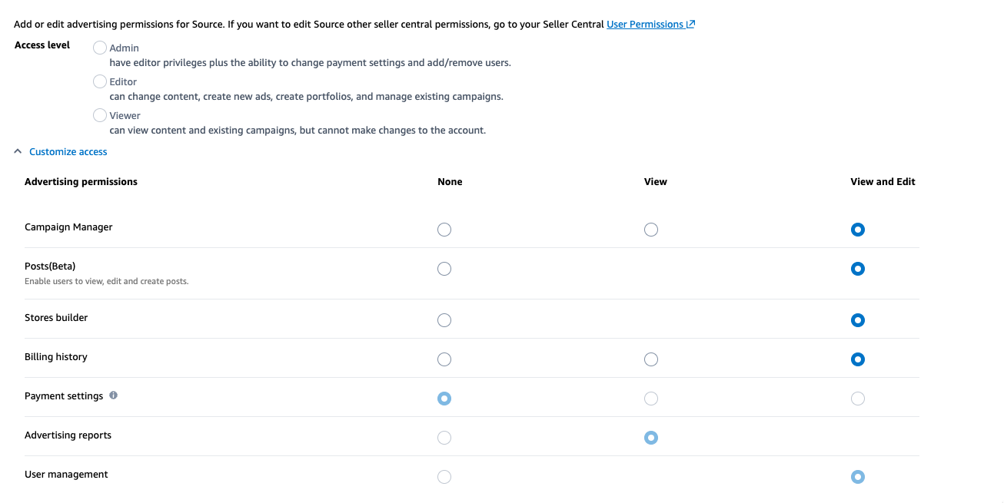Set Stores builder permission to None

(444, 320)
